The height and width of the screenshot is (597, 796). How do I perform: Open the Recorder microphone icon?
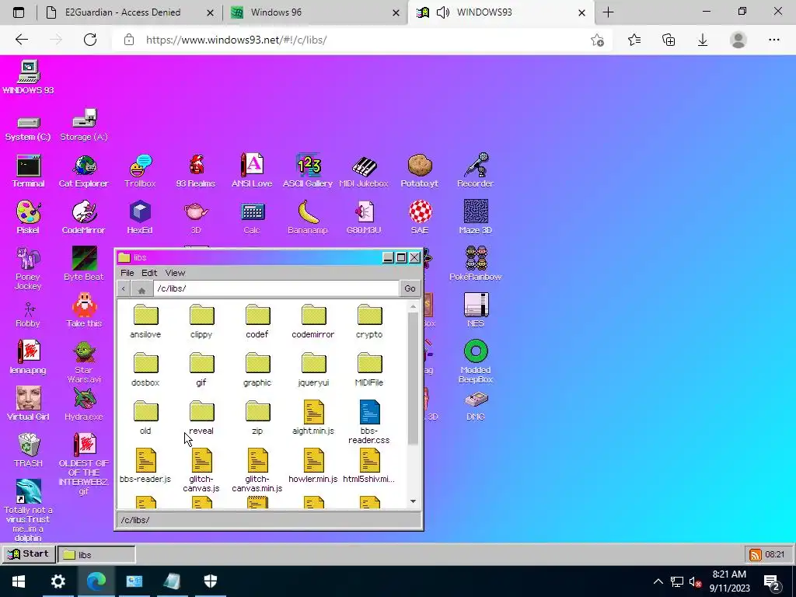[476, 172]
